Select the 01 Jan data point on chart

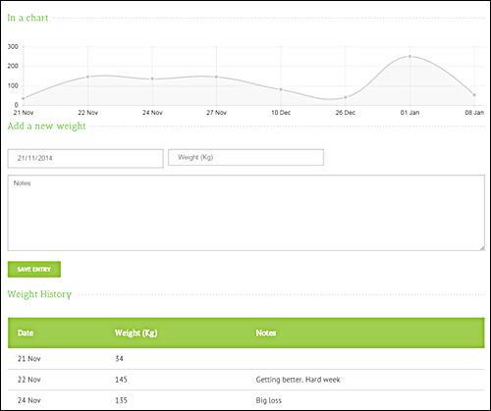coord(409,56)
